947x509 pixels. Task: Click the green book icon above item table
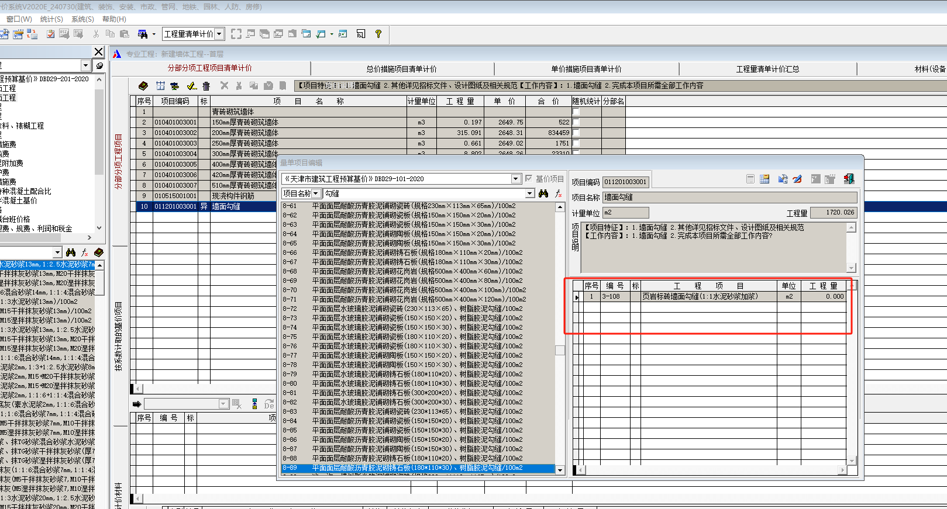click(x=143, y=86)
